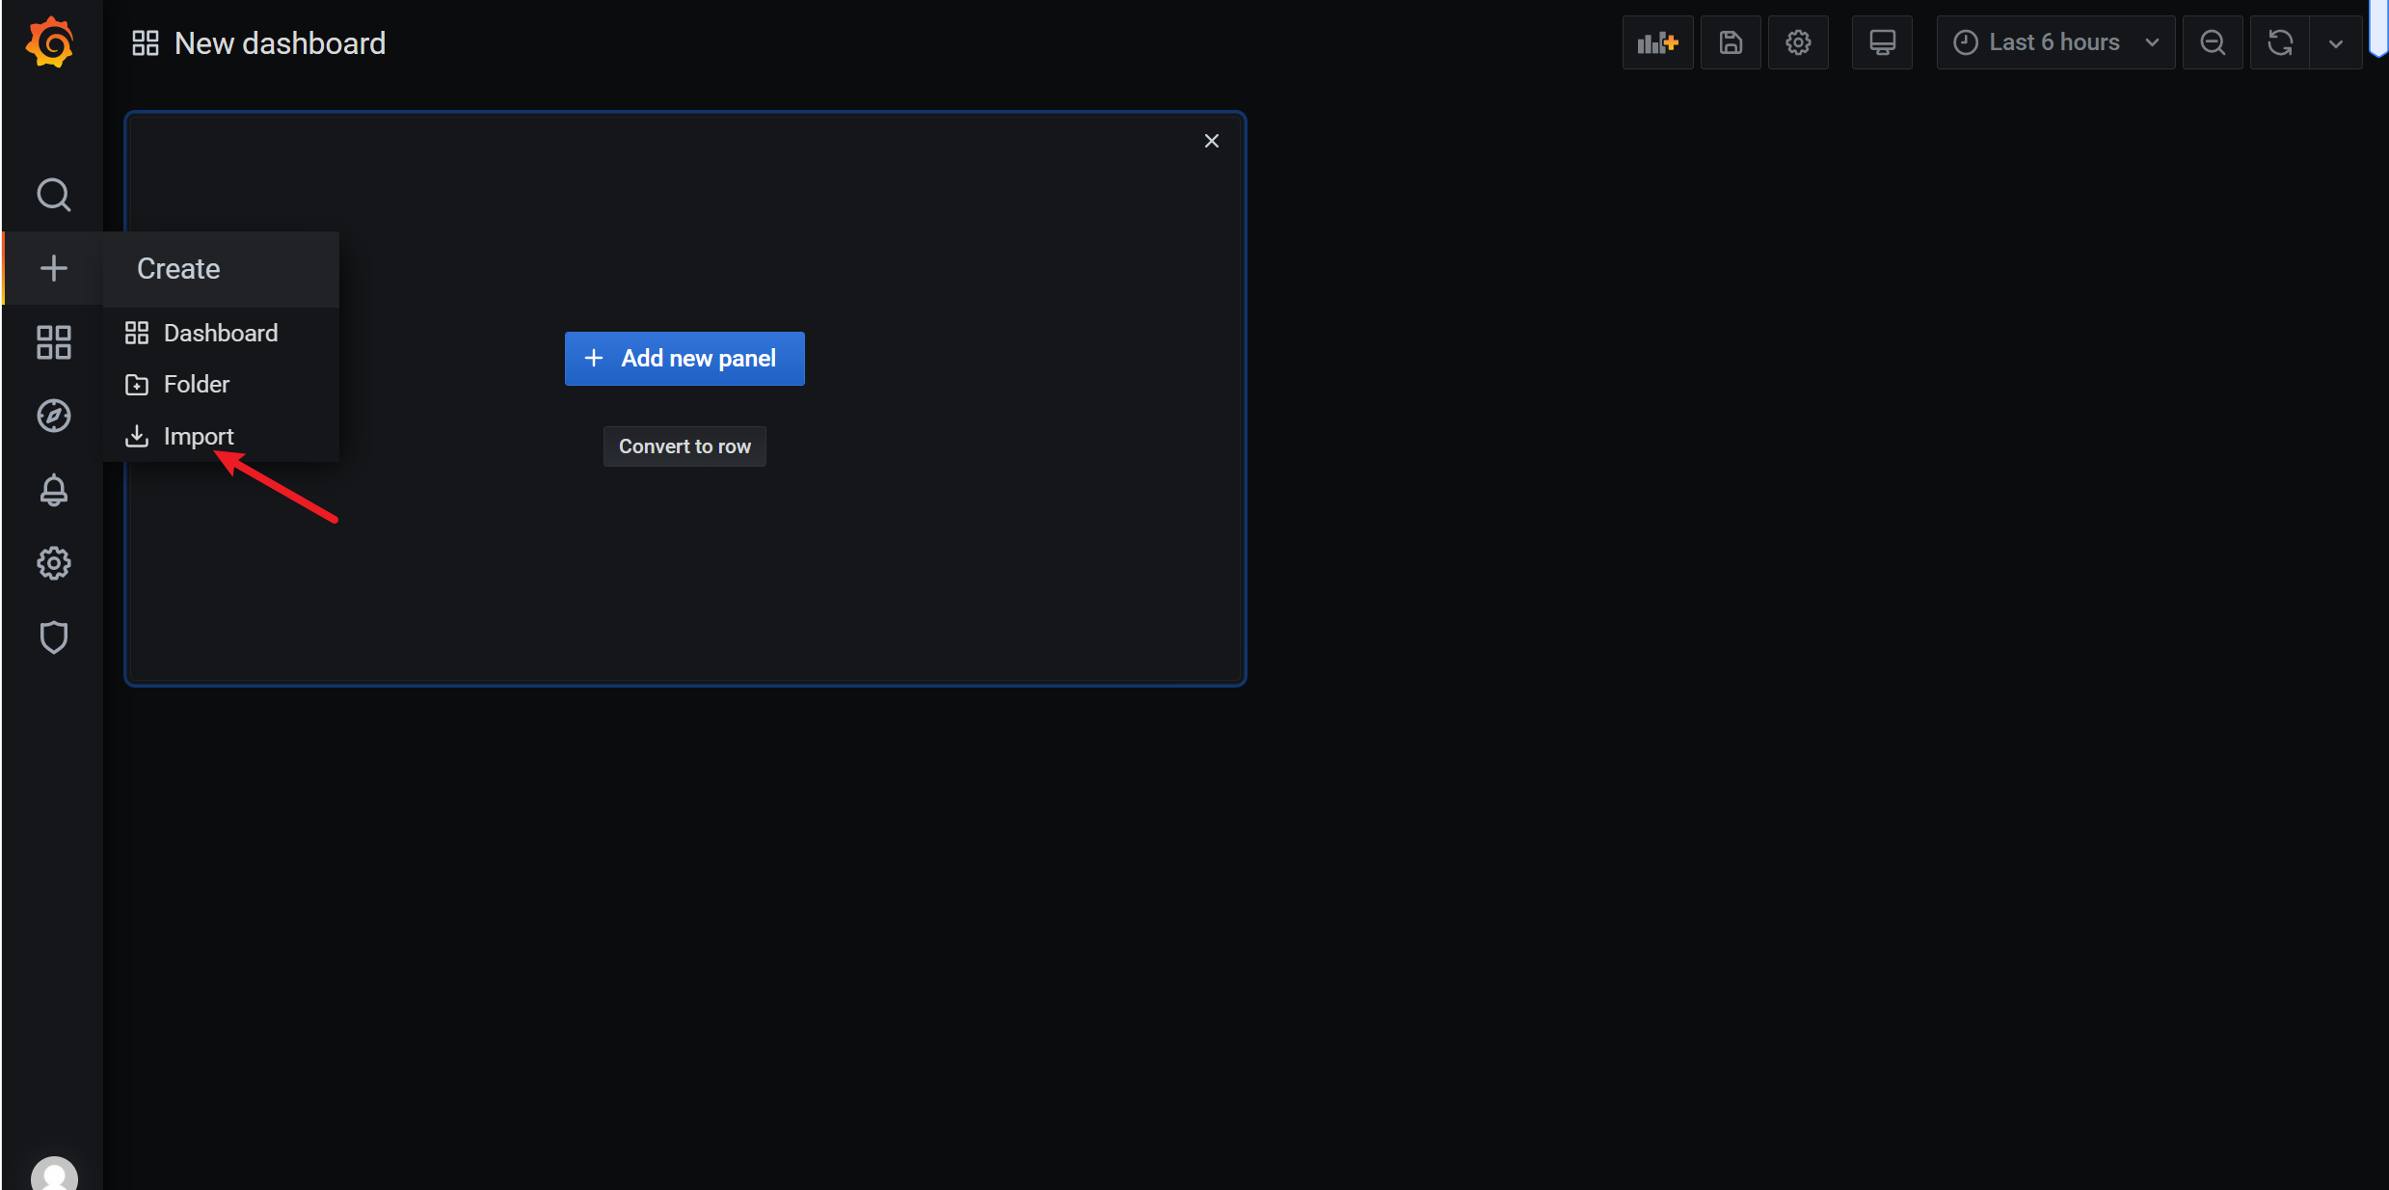Close the add panel widget
Viewport: 2389px width, 1190px height.
click(1212, 141)
